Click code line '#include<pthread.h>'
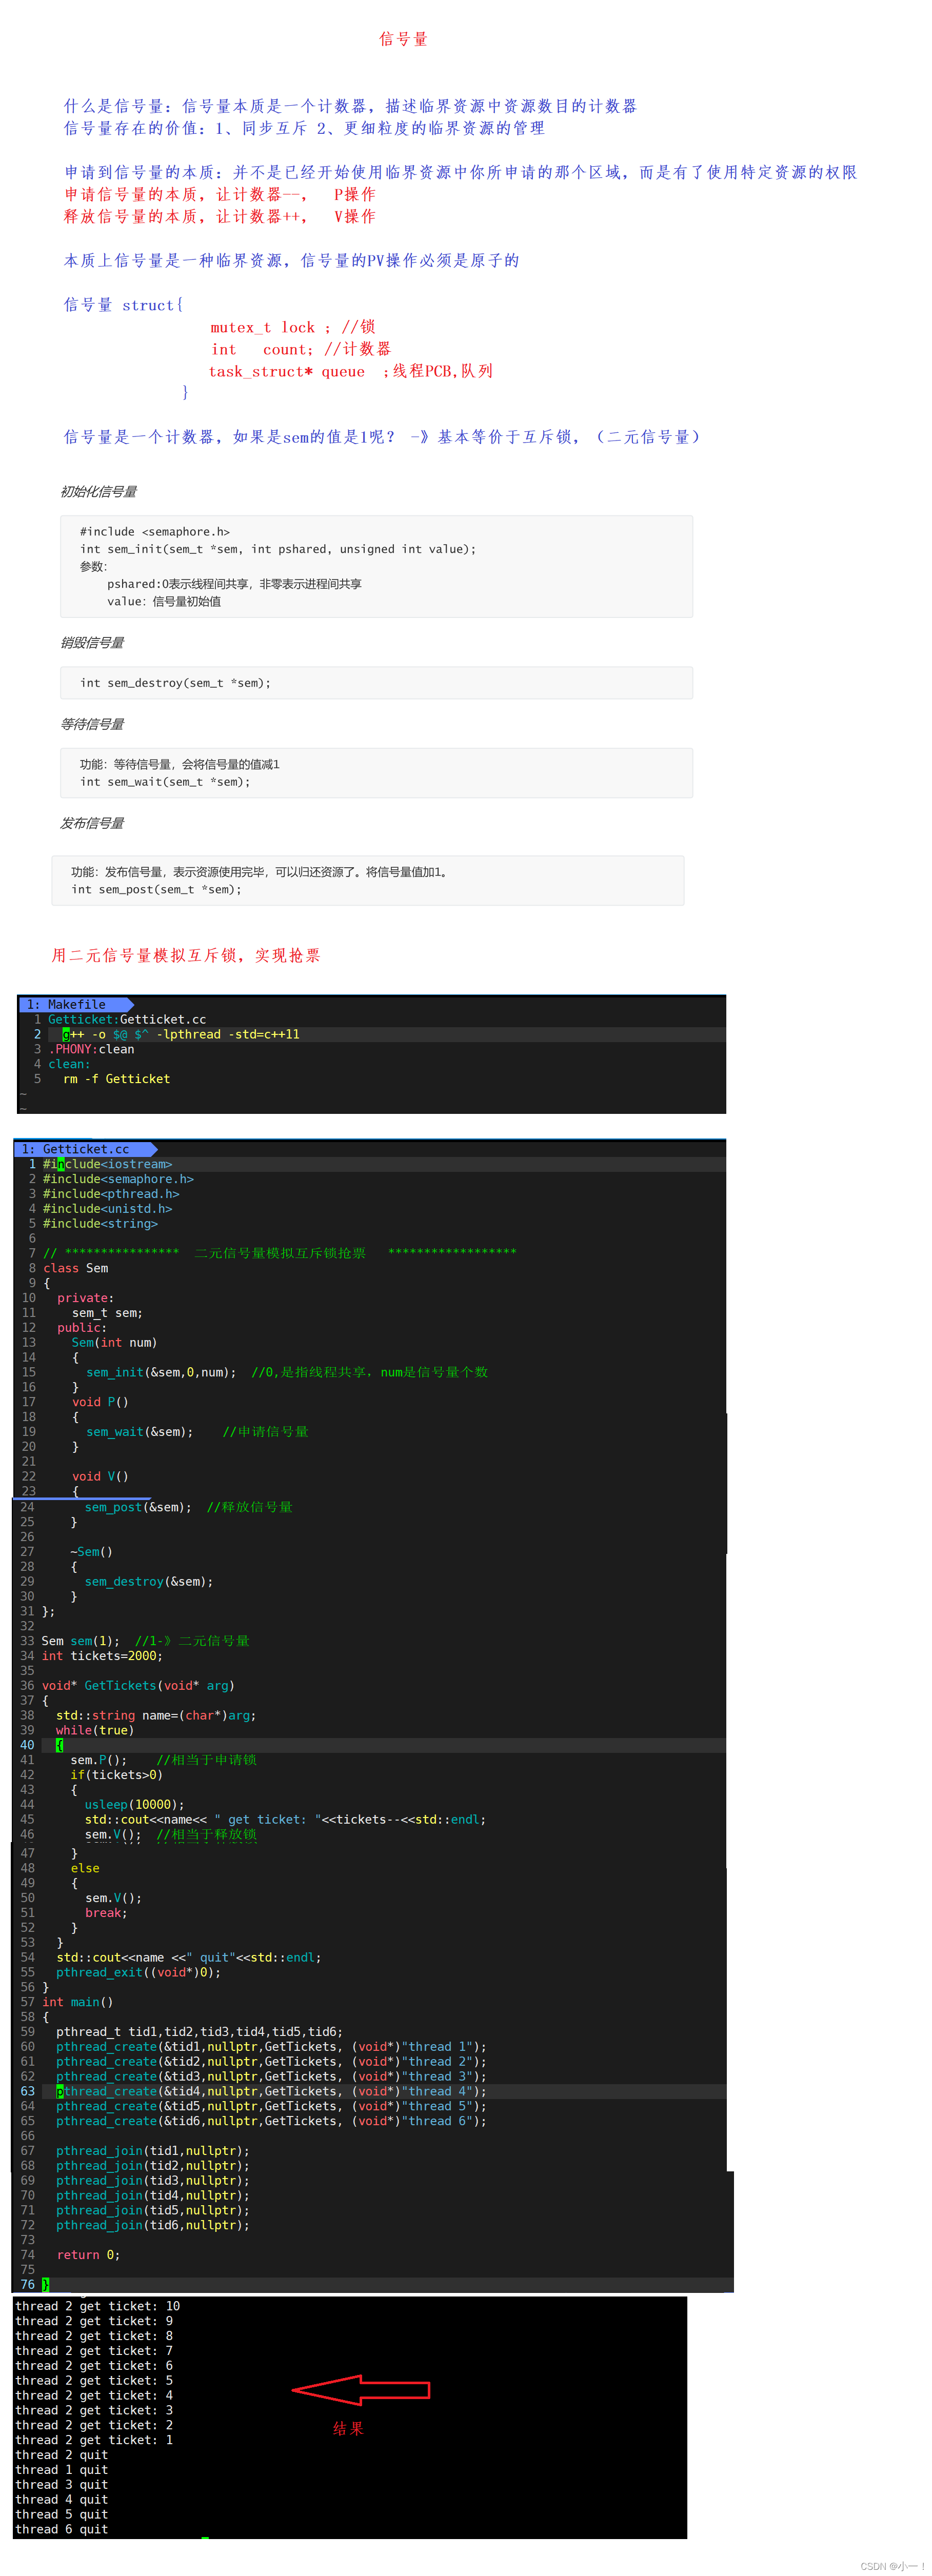 [111, 1193]
